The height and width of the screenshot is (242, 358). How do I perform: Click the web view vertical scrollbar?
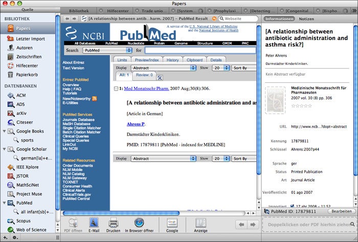coord(259,100)
